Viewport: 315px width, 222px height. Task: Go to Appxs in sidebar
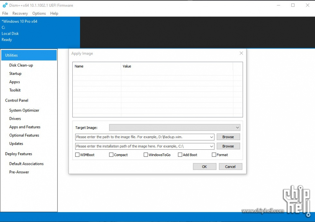coord(14,82)
